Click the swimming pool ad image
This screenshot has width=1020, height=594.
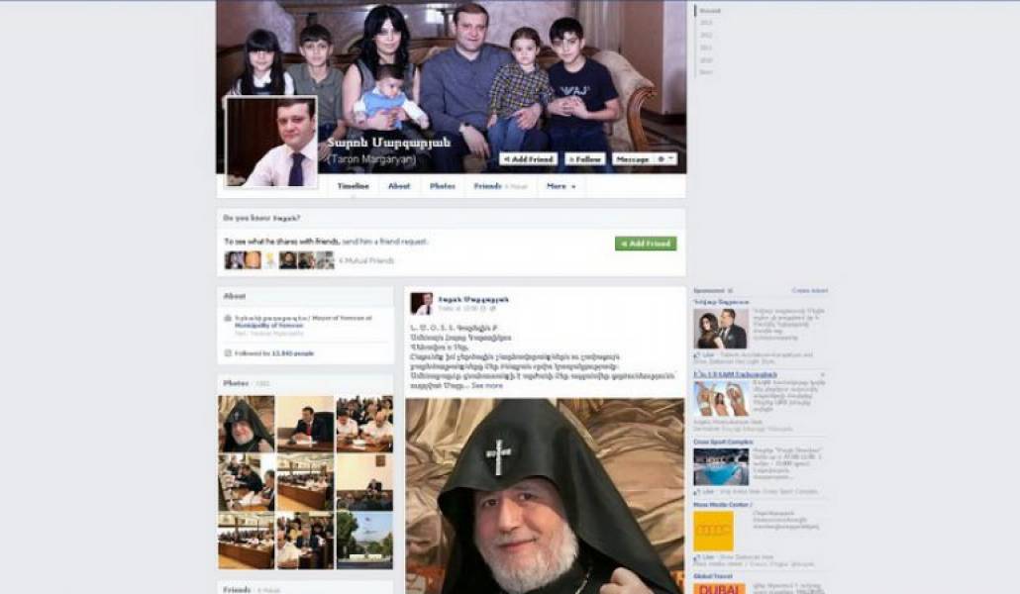pyautogui.click(x=721, y=466)
